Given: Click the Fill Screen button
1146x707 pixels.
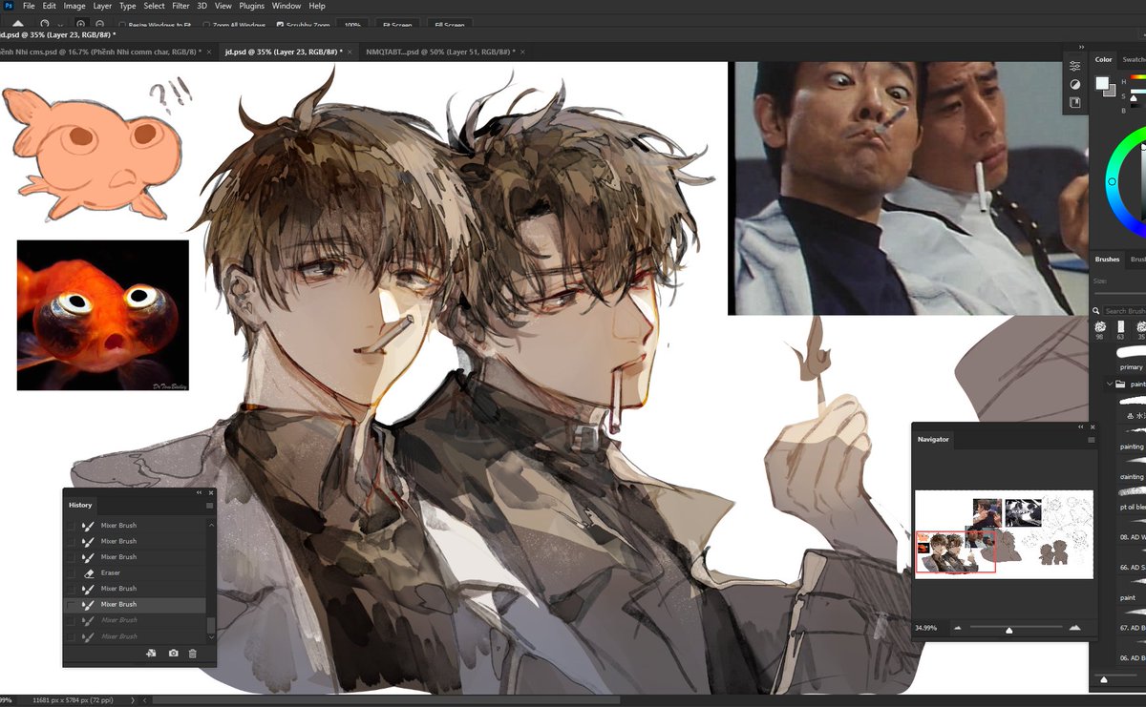Looking at the screenshot, I should (449, 25).
